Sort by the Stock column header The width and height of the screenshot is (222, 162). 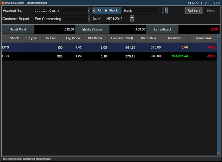15,38
